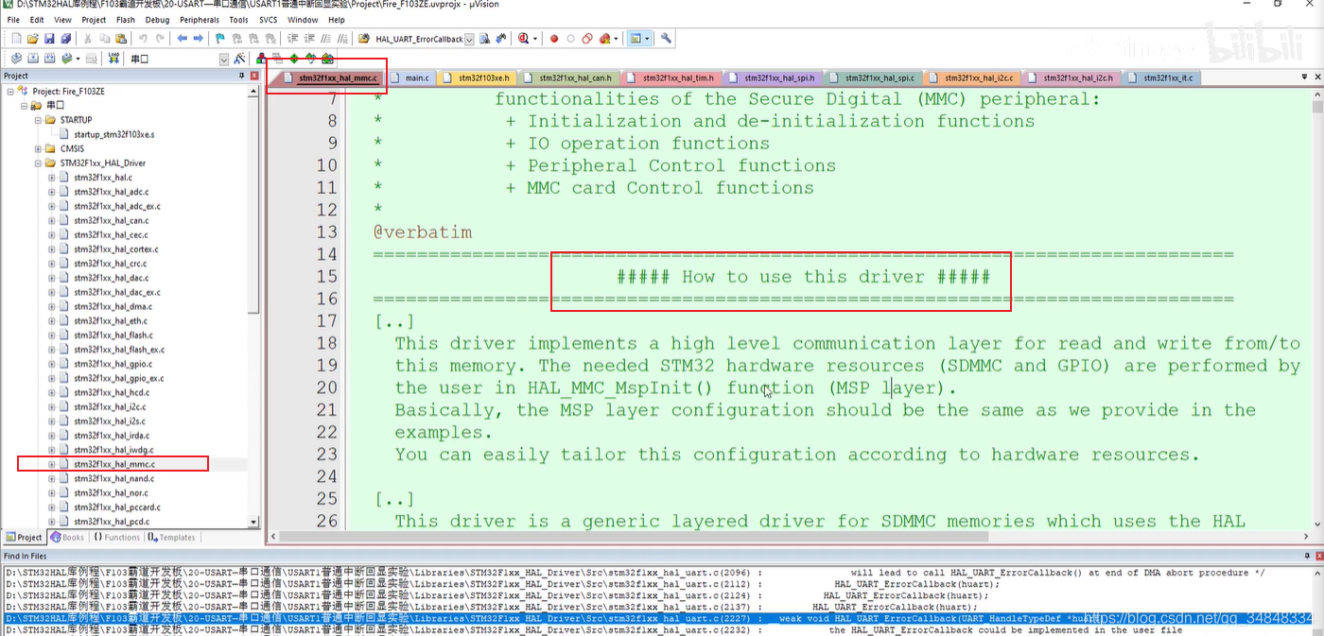Expand stm32f1xx_hal_gpio.c tree node
Screen dimensions: 1324x636
tap(52, 364)
